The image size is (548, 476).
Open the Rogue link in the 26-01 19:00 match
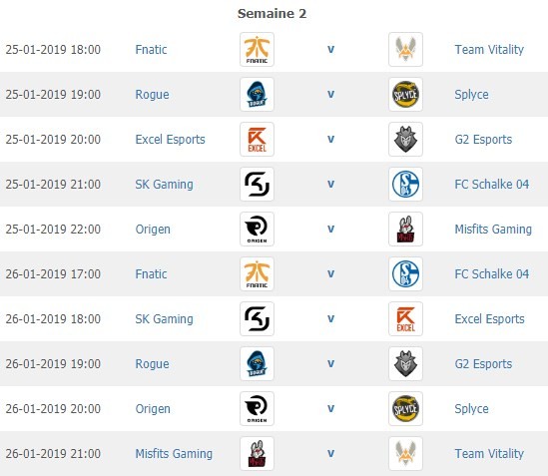[152, 364]
